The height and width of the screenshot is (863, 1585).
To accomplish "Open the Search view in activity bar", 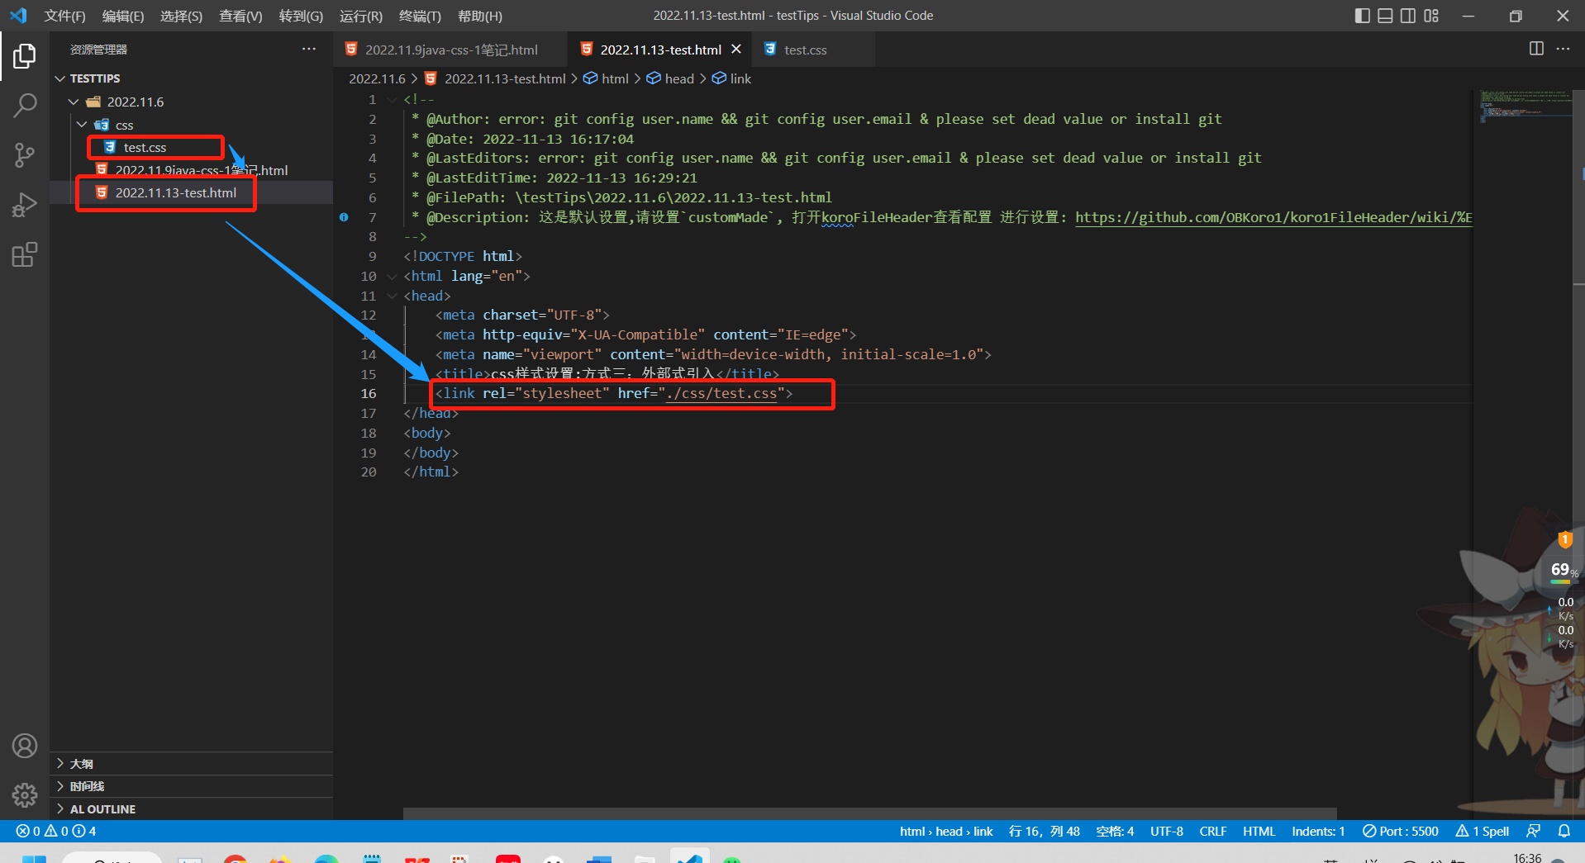I will [25, 106].
